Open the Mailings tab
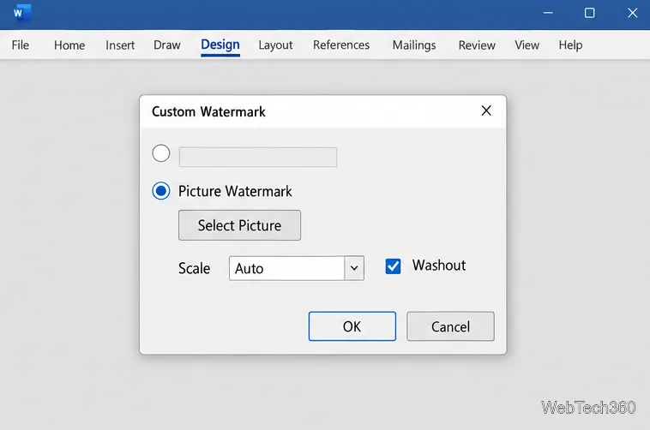650x430 pixels. tap(413, 45)
